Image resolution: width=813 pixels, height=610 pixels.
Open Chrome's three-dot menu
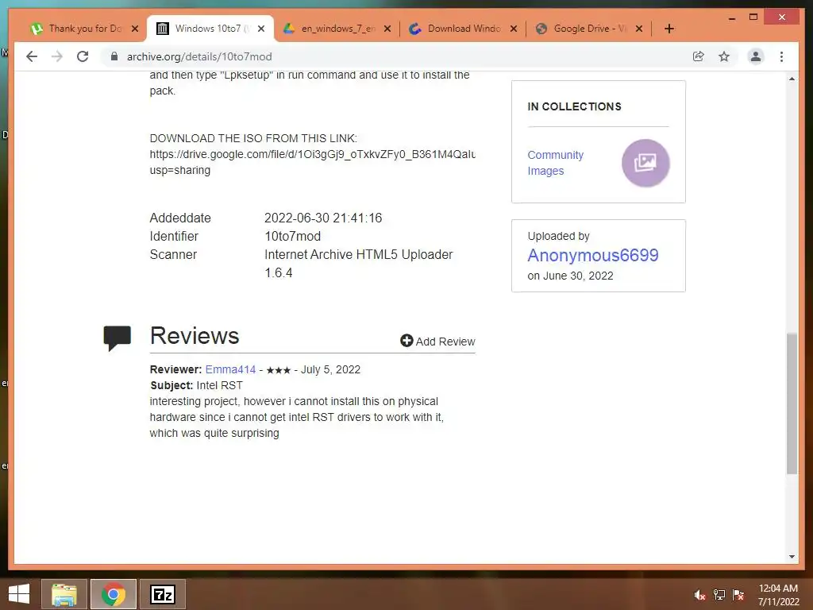tap(781, 56)
